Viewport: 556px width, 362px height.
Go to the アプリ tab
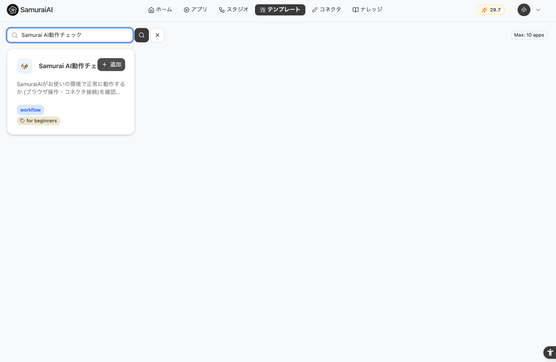point(195,10)
